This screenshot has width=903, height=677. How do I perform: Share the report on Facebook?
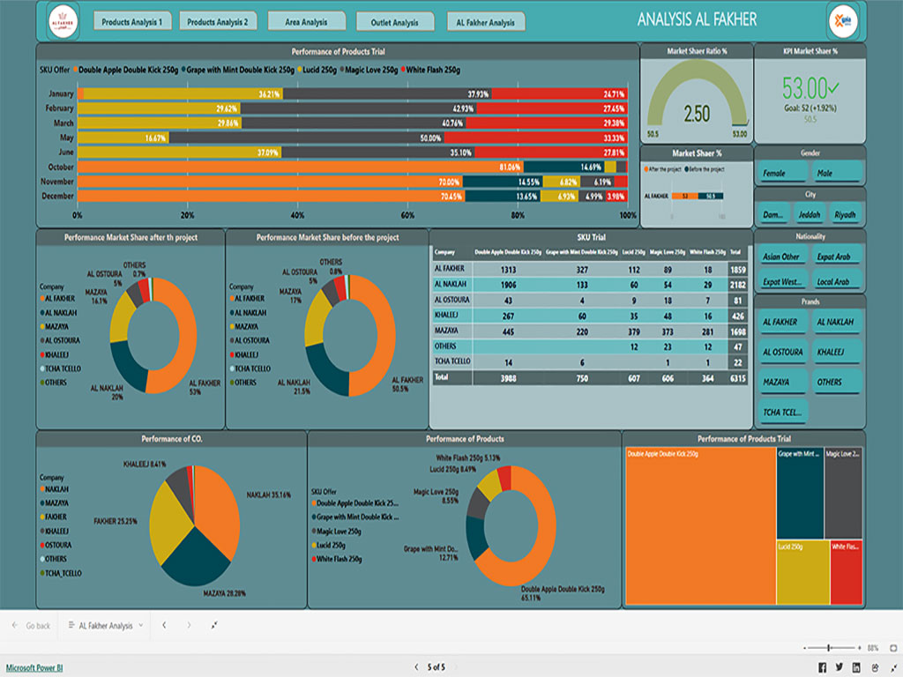(x=823, y=667)
